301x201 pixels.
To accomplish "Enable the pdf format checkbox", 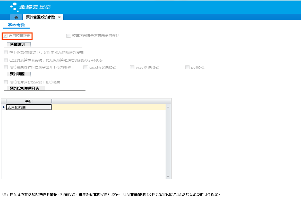I will tap(187, 67).
